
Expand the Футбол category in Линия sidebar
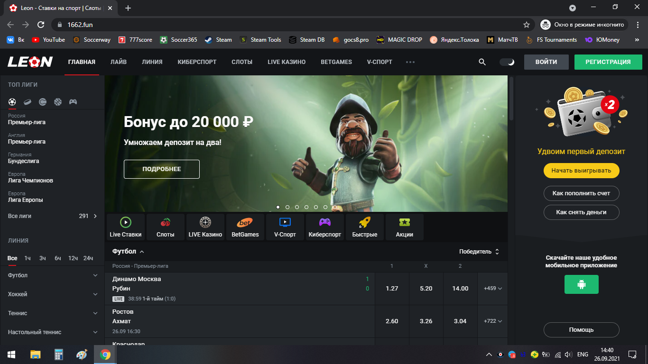coord(52,275)
